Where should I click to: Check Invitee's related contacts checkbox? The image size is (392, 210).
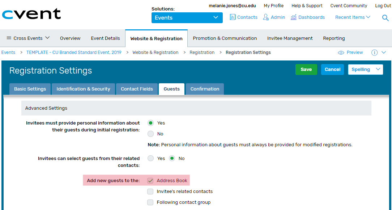coord(150,192)
